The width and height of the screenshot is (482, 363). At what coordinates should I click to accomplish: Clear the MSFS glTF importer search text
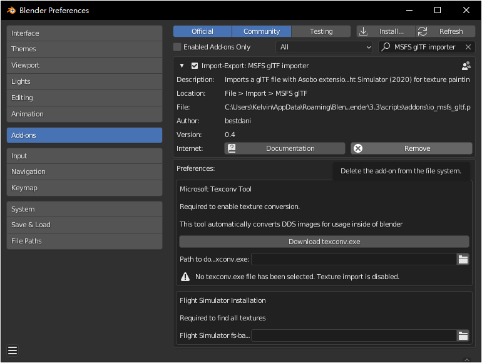tap(468, 47)
